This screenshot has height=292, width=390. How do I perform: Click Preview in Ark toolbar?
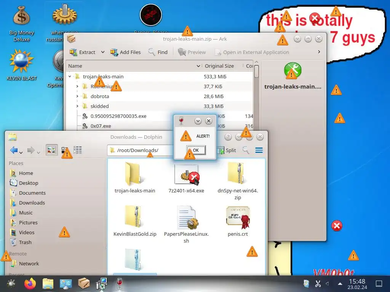click(x=192, y=52)
